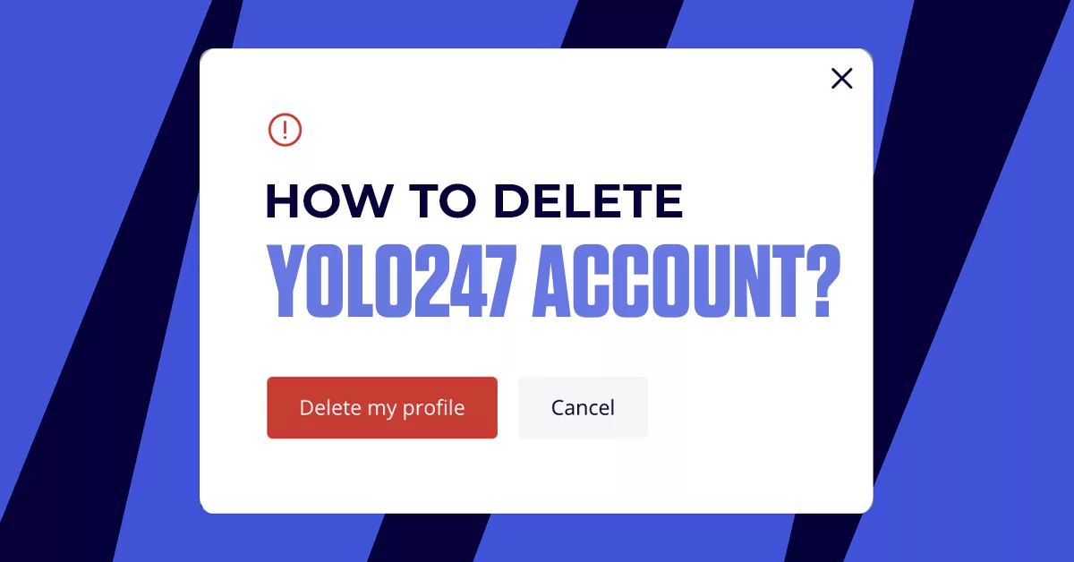The height and width of the screenshot is (562, 1074).
Task: Select the HOW TO DELETE heading
Action: click(x=475, y=201)
